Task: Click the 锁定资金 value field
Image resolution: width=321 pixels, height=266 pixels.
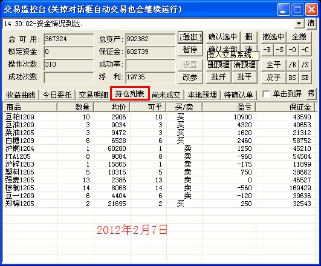Action: click(x=68, y=52)
